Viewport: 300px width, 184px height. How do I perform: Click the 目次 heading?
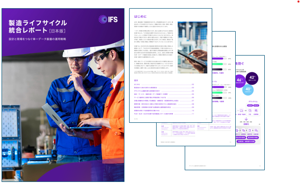click(x=136, y=81)
